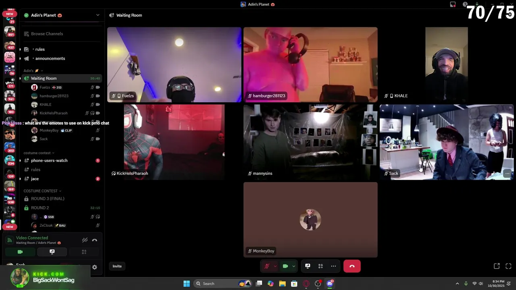Open the announcements channel

click(x=61, y=58)
